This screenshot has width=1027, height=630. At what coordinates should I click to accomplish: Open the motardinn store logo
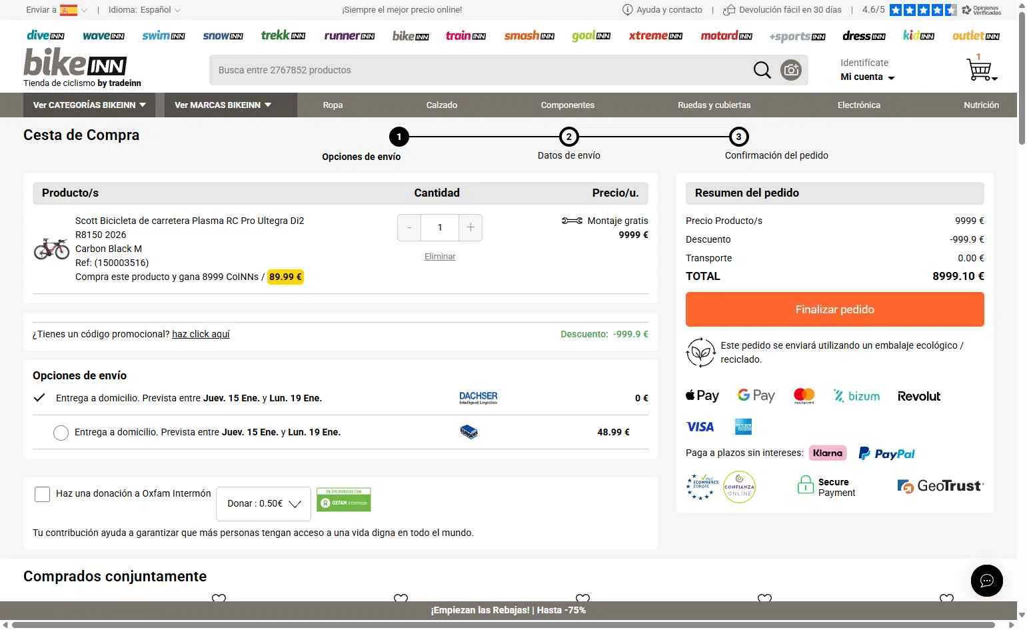(x=726, y=35)
